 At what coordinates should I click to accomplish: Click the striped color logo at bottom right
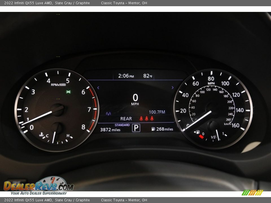(252, 193)
